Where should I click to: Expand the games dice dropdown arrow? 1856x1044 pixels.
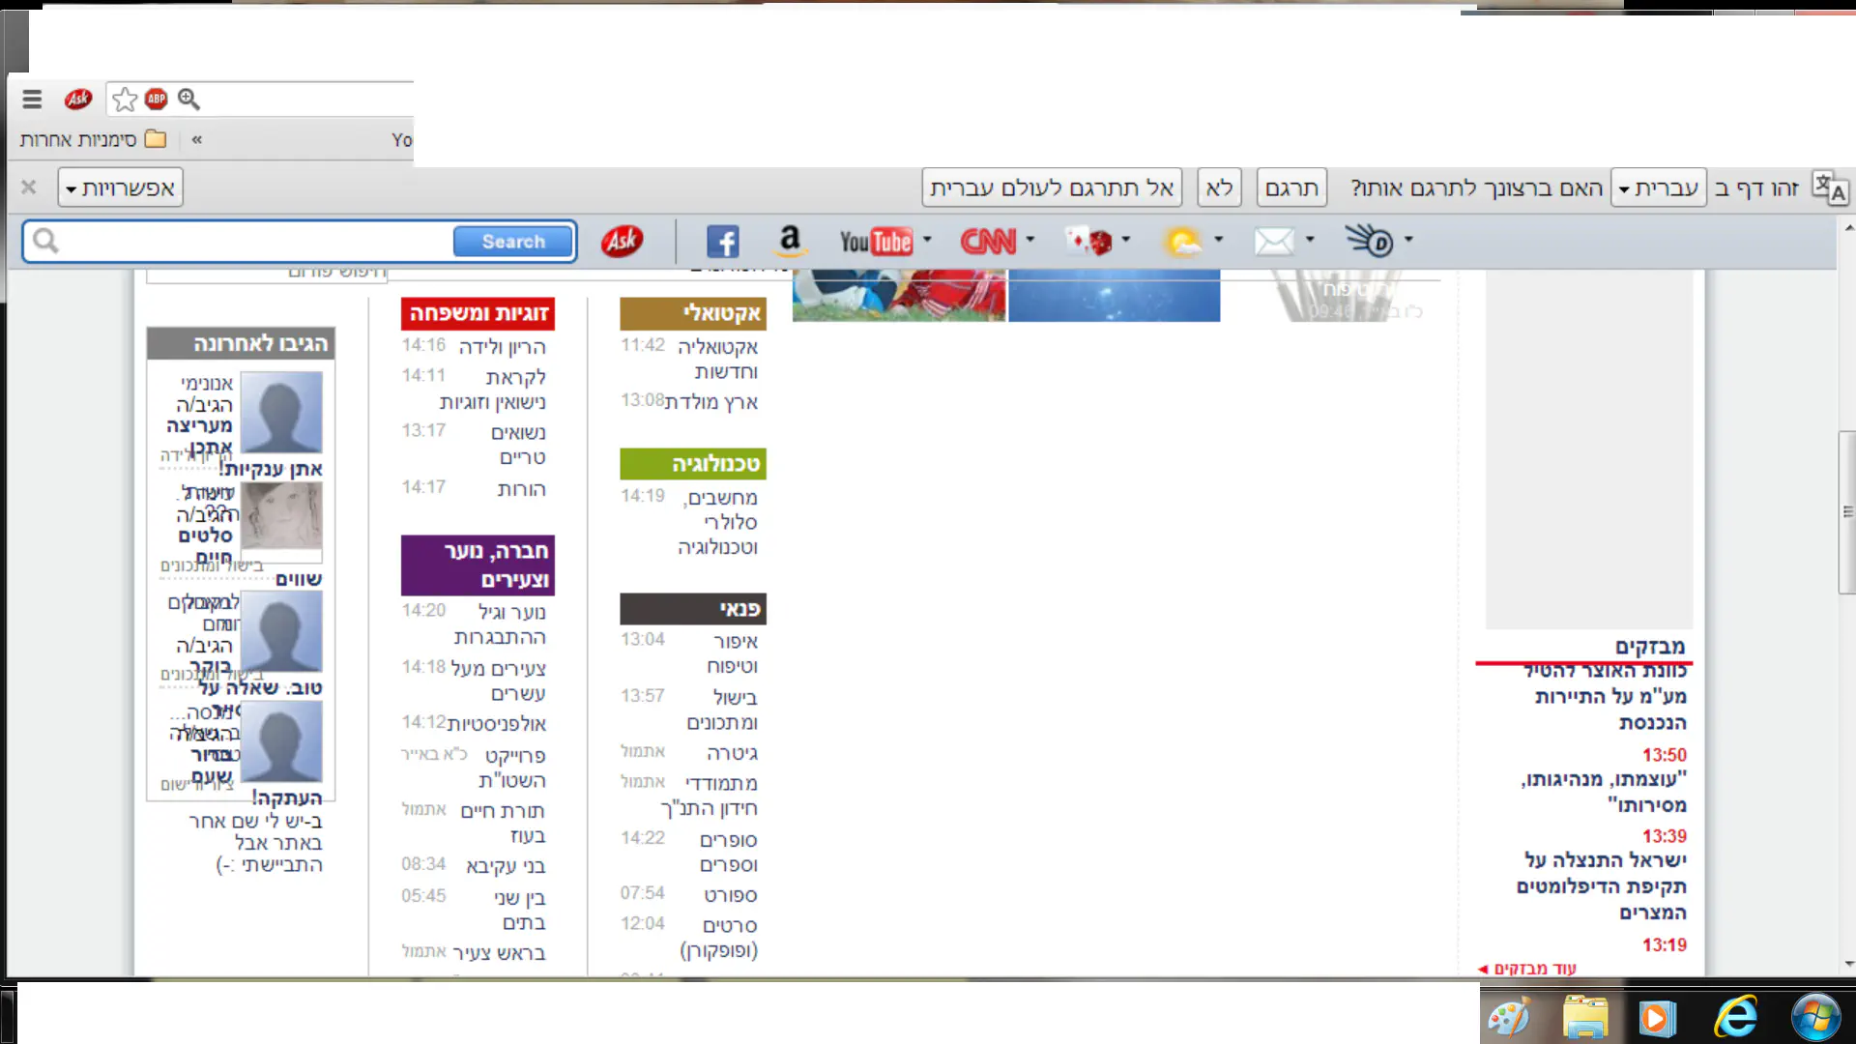click(1126, 239)
